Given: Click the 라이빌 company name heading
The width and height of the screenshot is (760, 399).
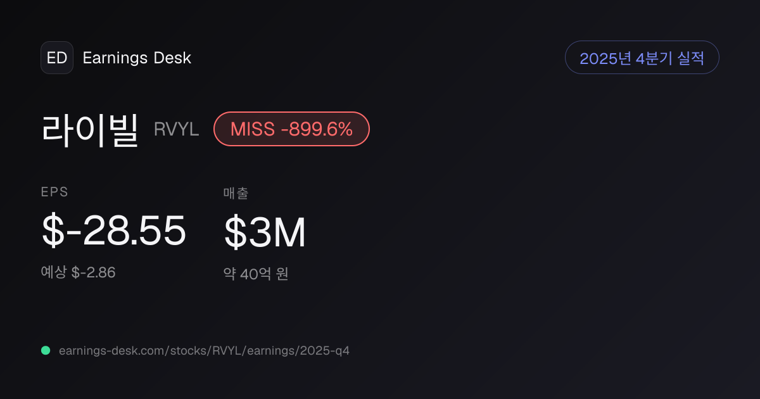Looking at the screenshot, I should [x=90, y=129].
